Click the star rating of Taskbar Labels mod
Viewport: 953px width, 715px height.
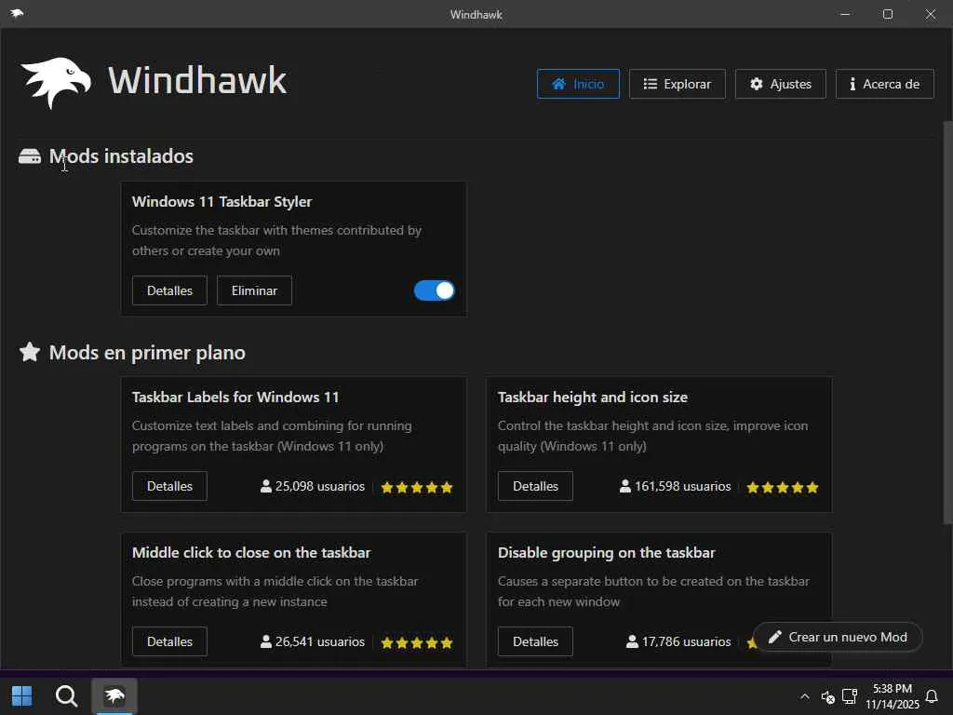(x=417, y=487)
